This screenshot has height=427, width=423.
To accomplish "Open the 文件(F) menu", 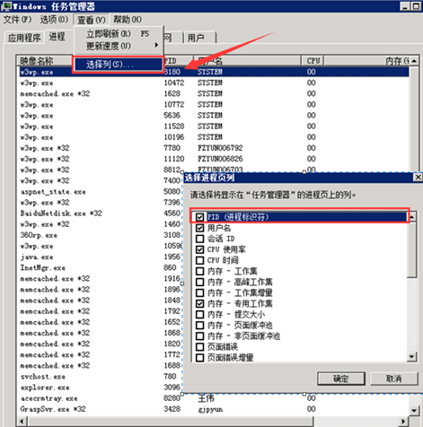I will pyautogui.click(x=17, y=20).
